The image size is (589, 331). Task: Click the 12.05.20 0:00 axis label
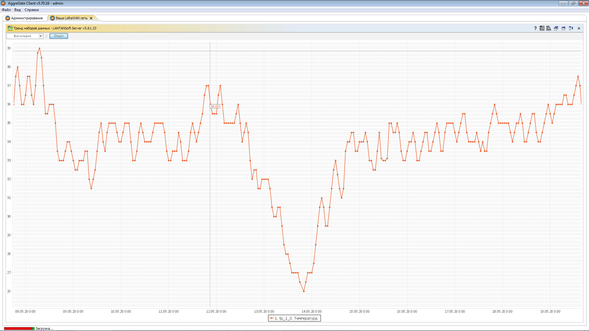[x=216, y=311]
